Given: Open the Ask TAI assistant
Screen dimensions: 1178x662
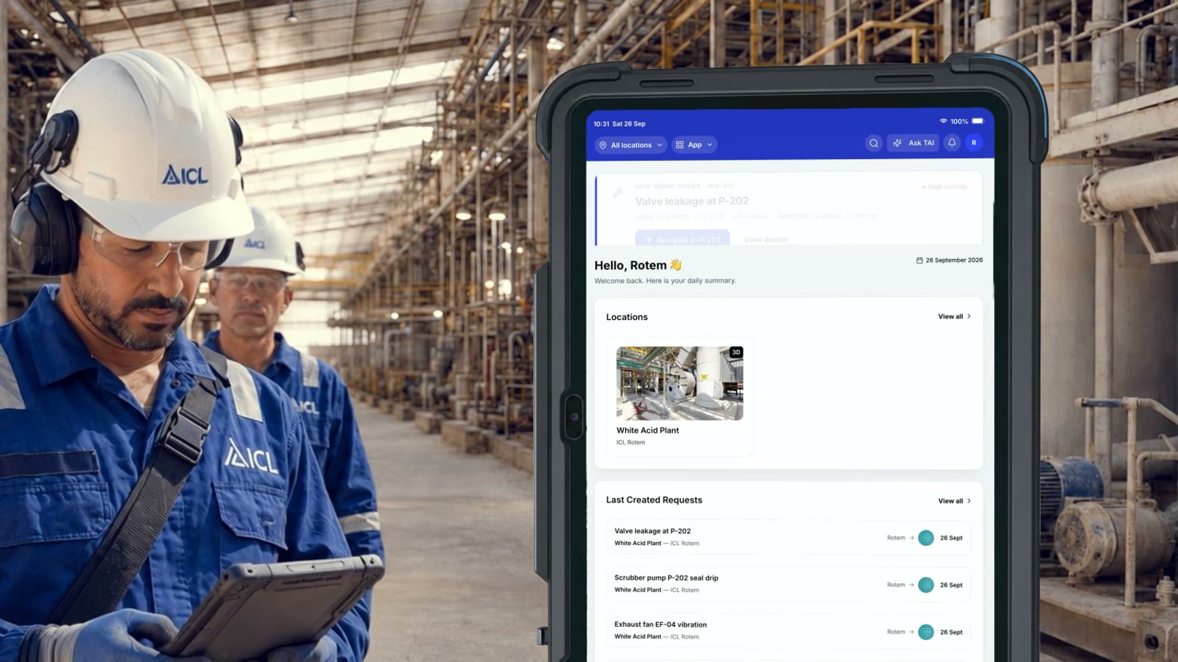Looking at the screenshot, I should pyautogui.click(x=913, y=143).
